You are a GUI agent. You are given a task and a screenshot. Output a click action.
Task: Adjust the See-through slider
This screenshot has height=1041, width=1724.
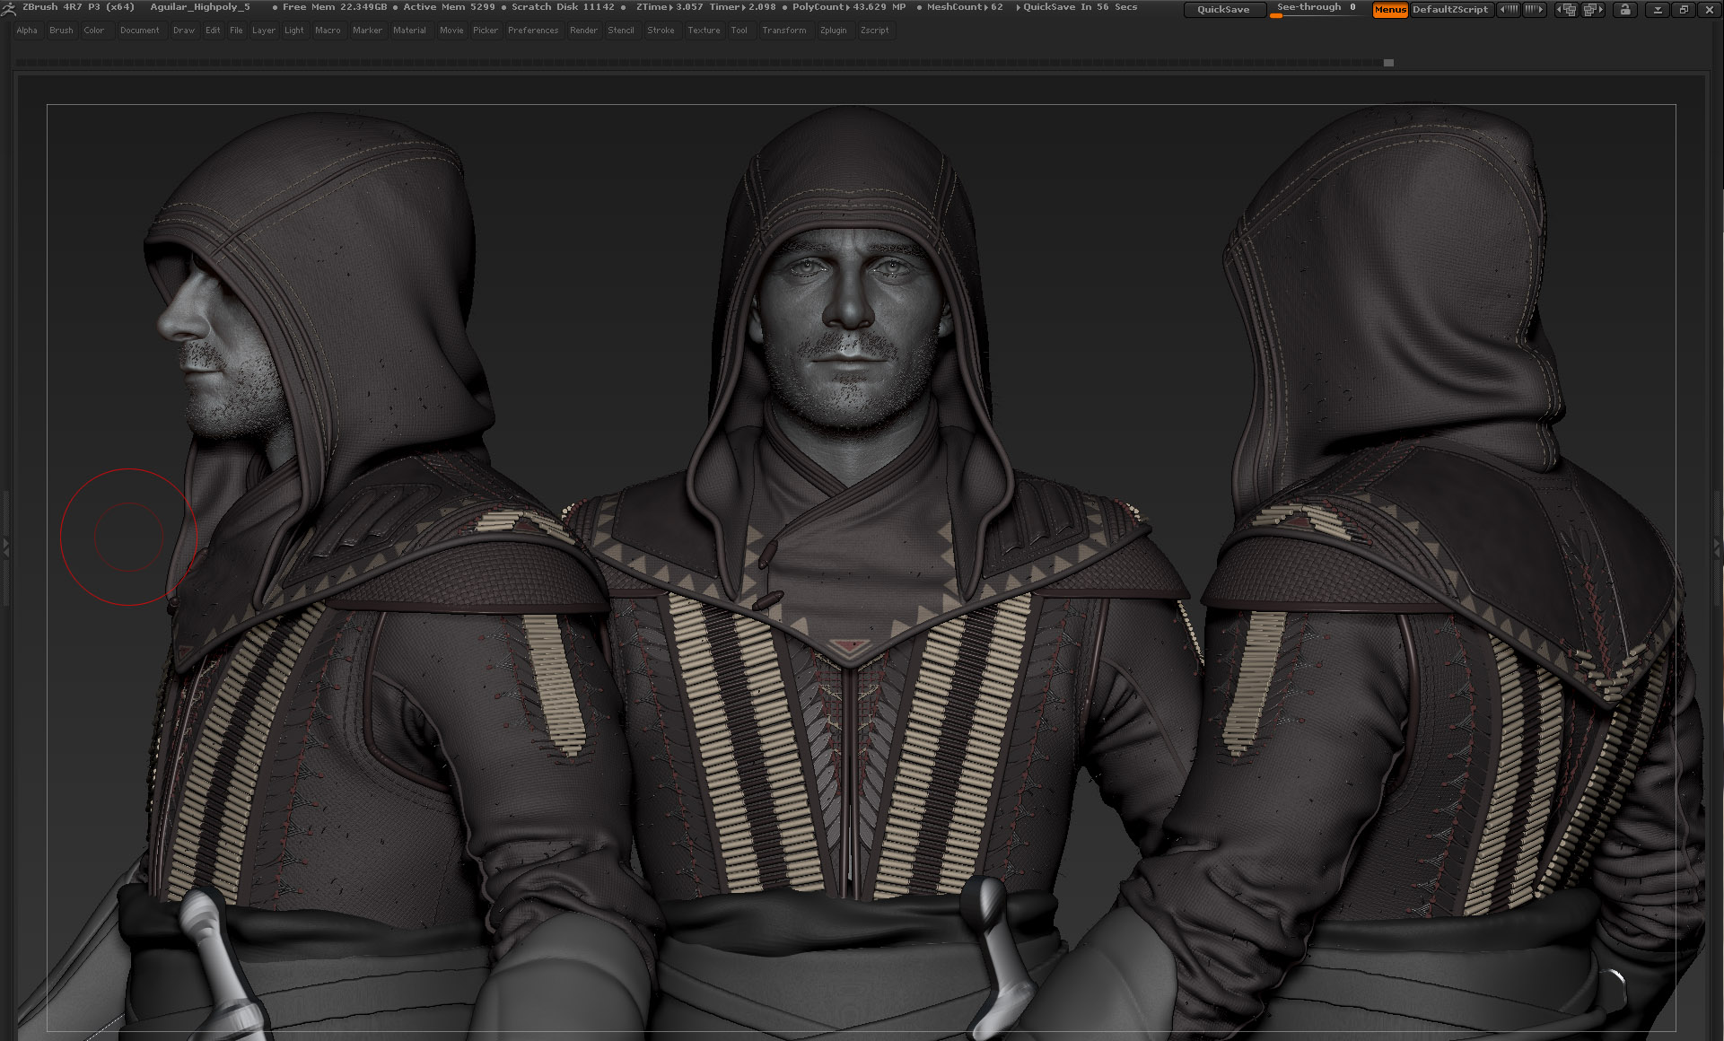pyautogui.click(x=1317, y=9)
